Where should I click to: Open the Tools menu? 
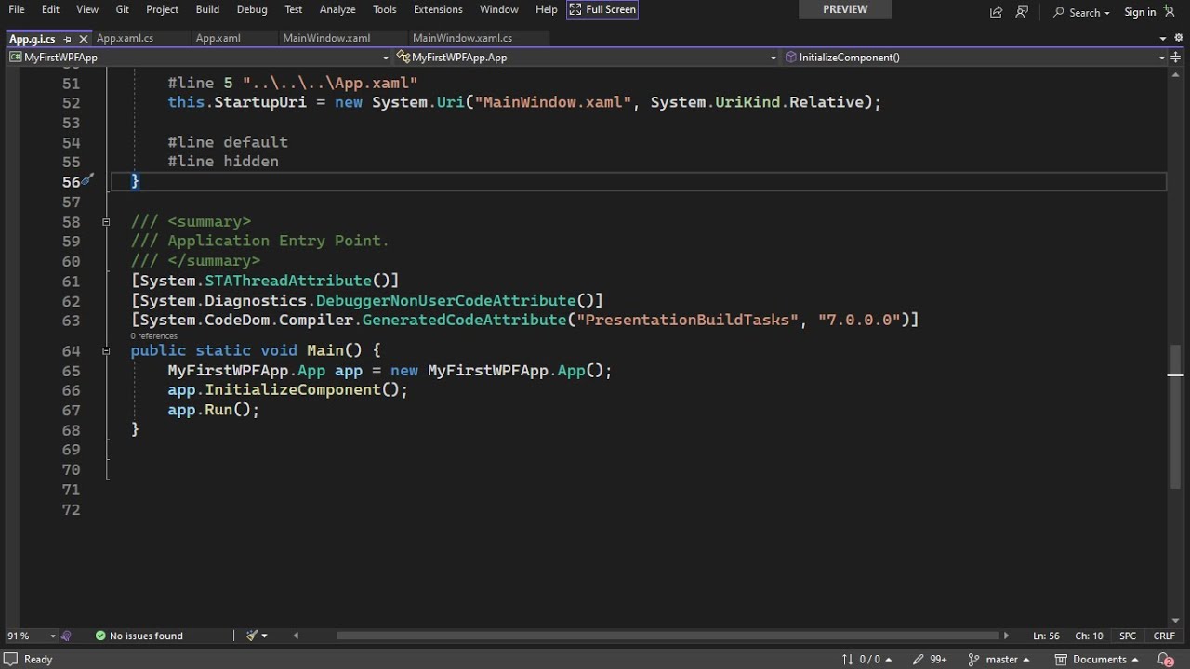pos(385,9)
